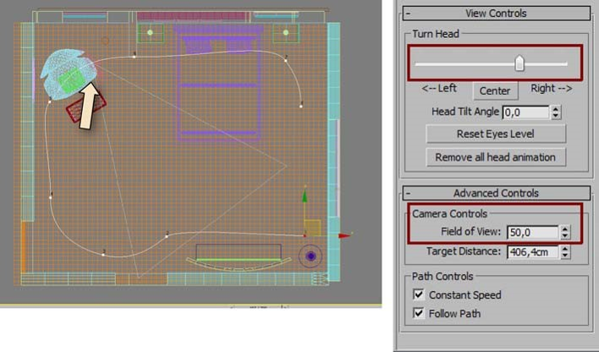
Task: Select the left bedside table with lamp
Action: click(151, 34)
